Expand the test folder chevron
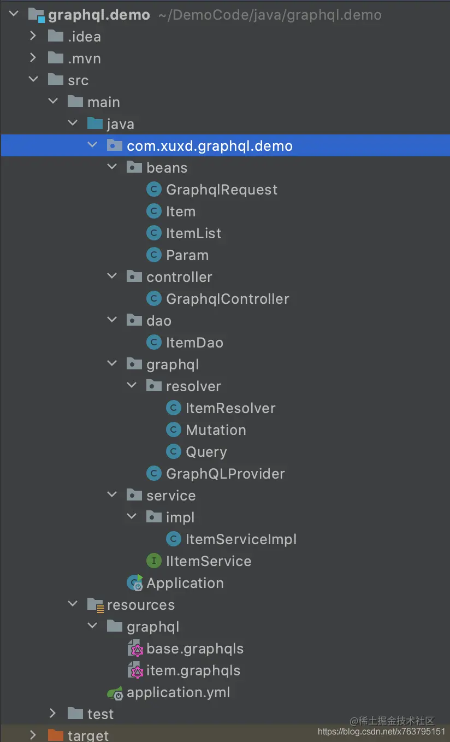 [x=52, y=712]
